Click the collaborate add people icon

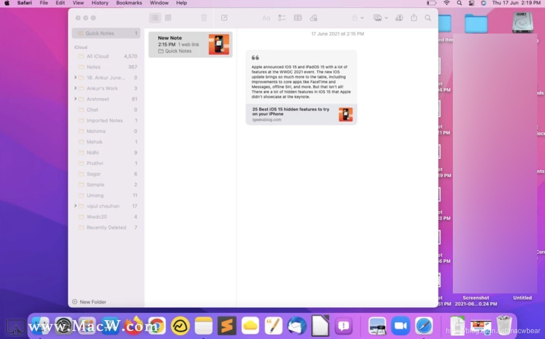pos(399,18)
